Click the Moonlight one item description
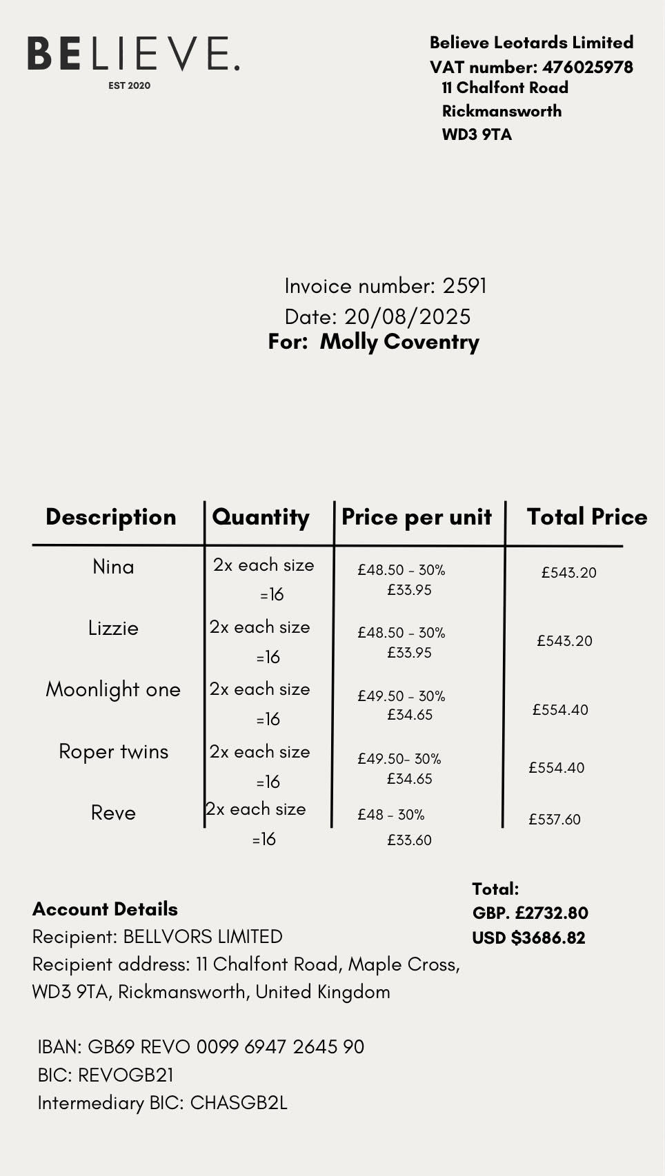Viewport: 665px width, 1176px height. tap(113, 689)
